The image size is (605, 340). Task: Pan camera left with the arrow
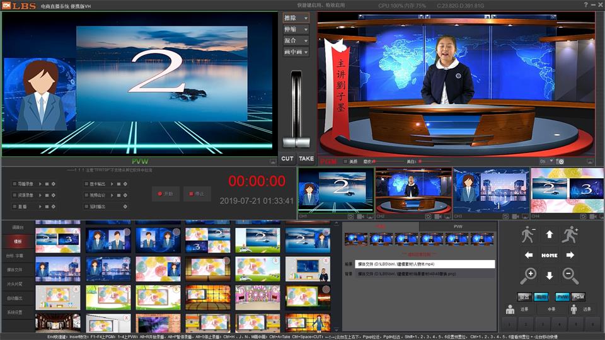tap(528, 255)
